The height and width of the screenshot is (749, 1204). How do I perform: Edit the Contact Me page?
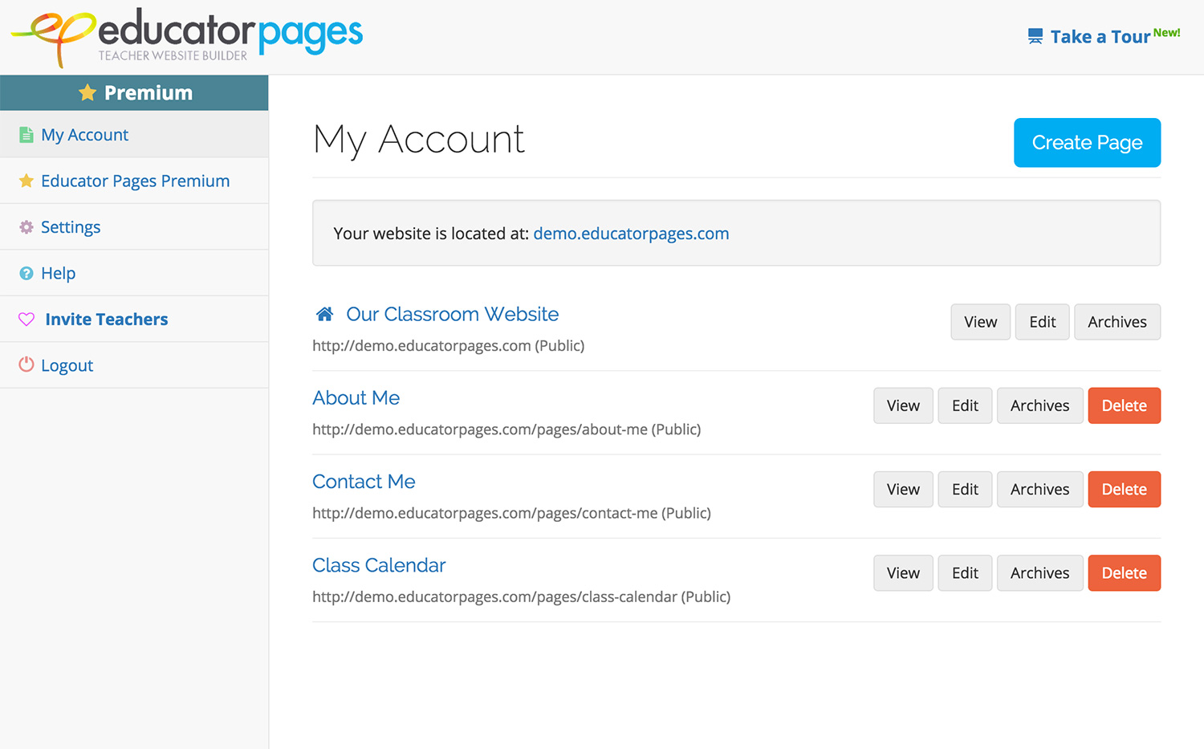click(x=965, y=489)
